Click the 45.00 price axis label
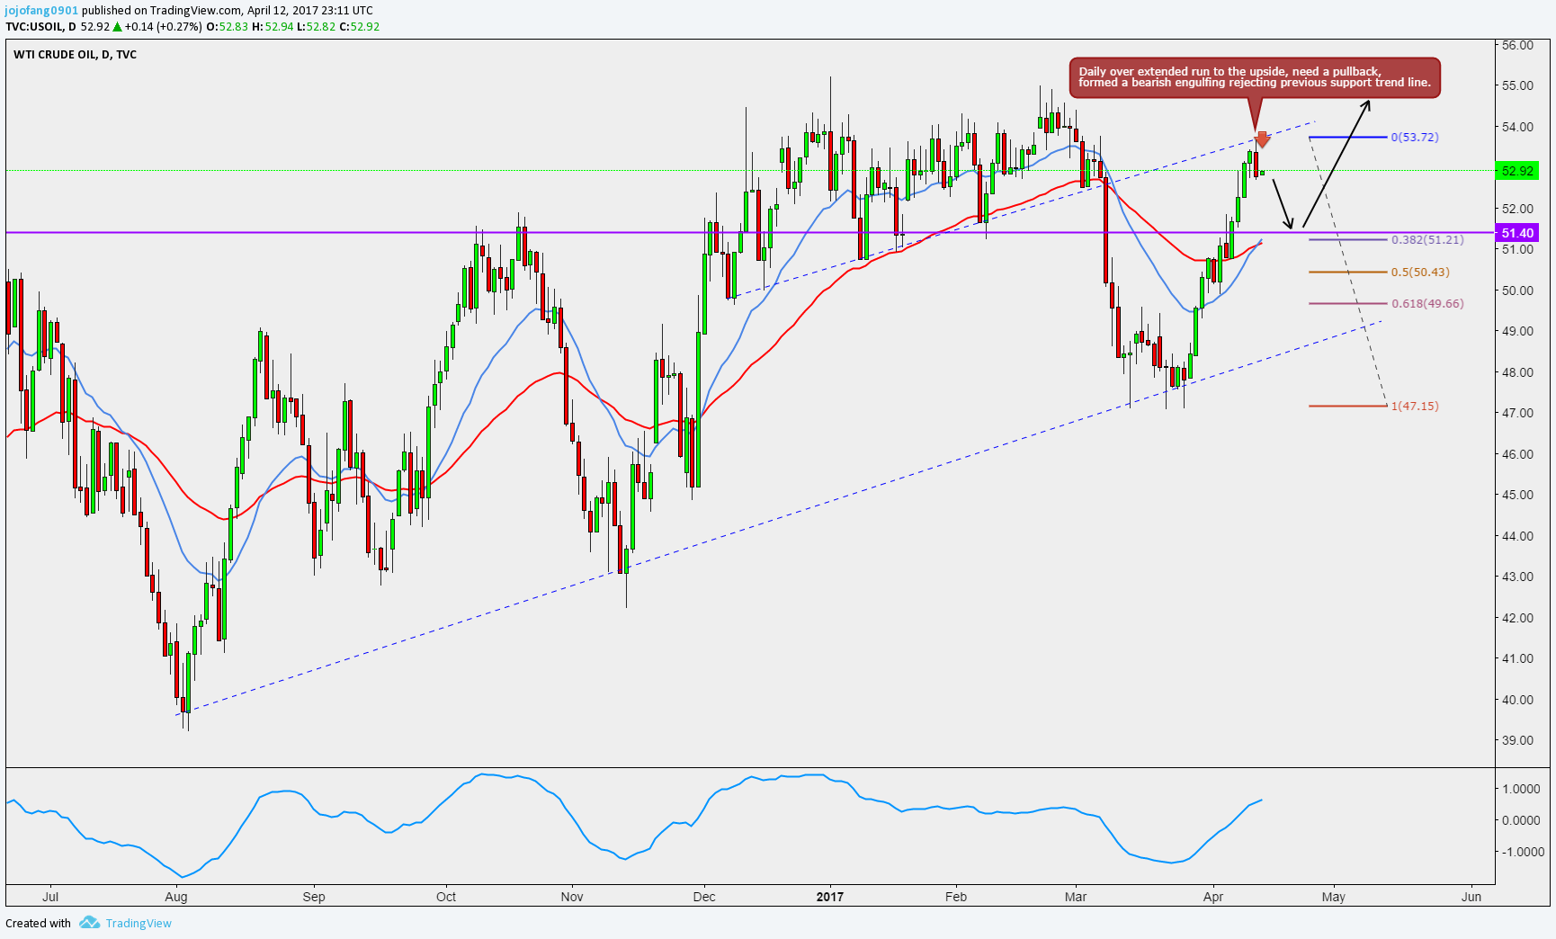Image resolution: width=1556 pixels, height=939 pixels. pyautogui.click(x=1517, y=495)
